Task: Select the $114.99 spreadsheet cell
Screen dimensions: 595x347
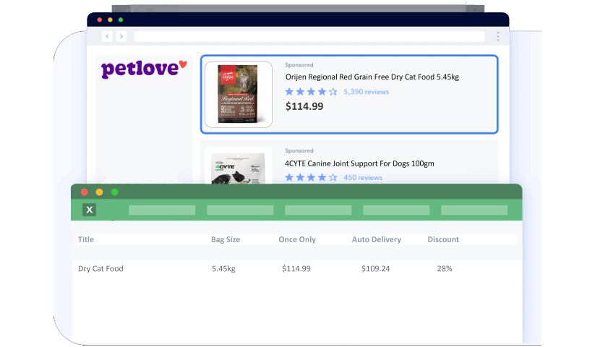Action: 296,268
